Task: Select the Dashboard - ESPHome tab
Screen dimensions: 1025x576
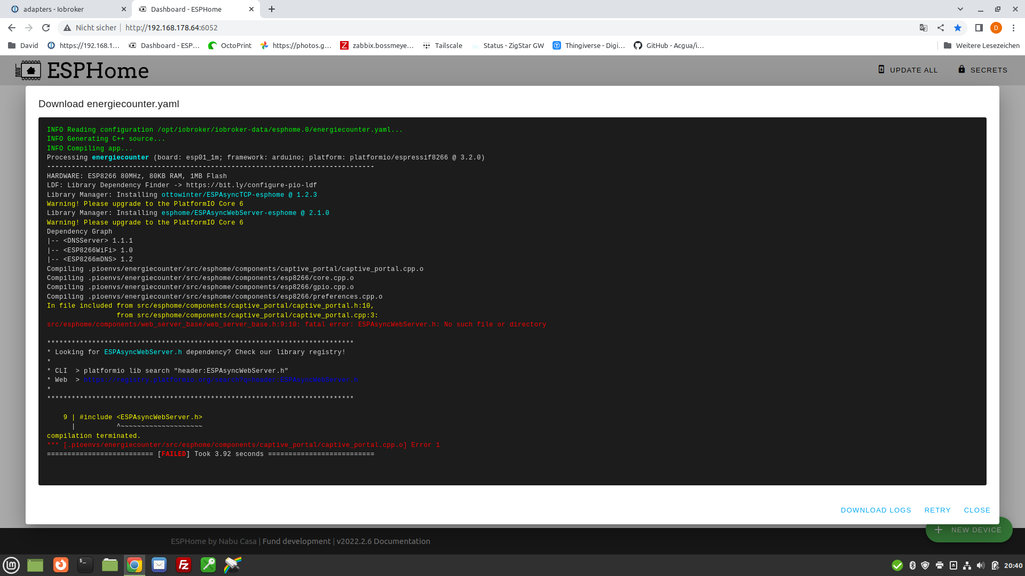Action: click(195, 9)
